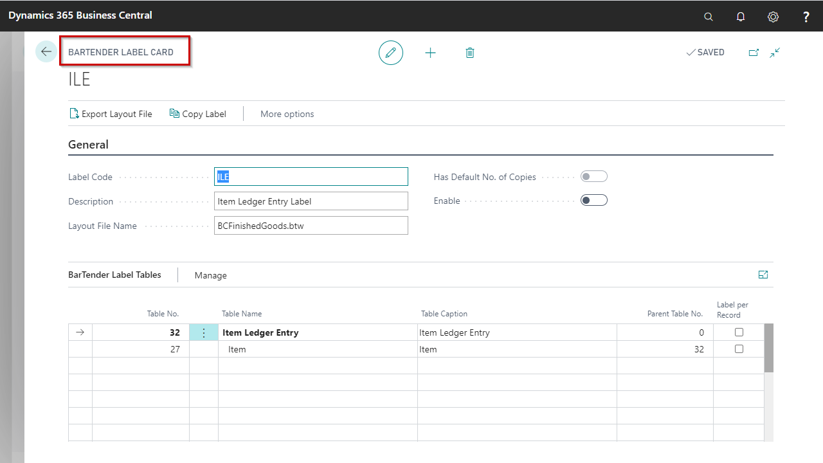The height and width of the screenshot is (463, 823).
Task: Open the card in a new window
Action: click(754, 53)
